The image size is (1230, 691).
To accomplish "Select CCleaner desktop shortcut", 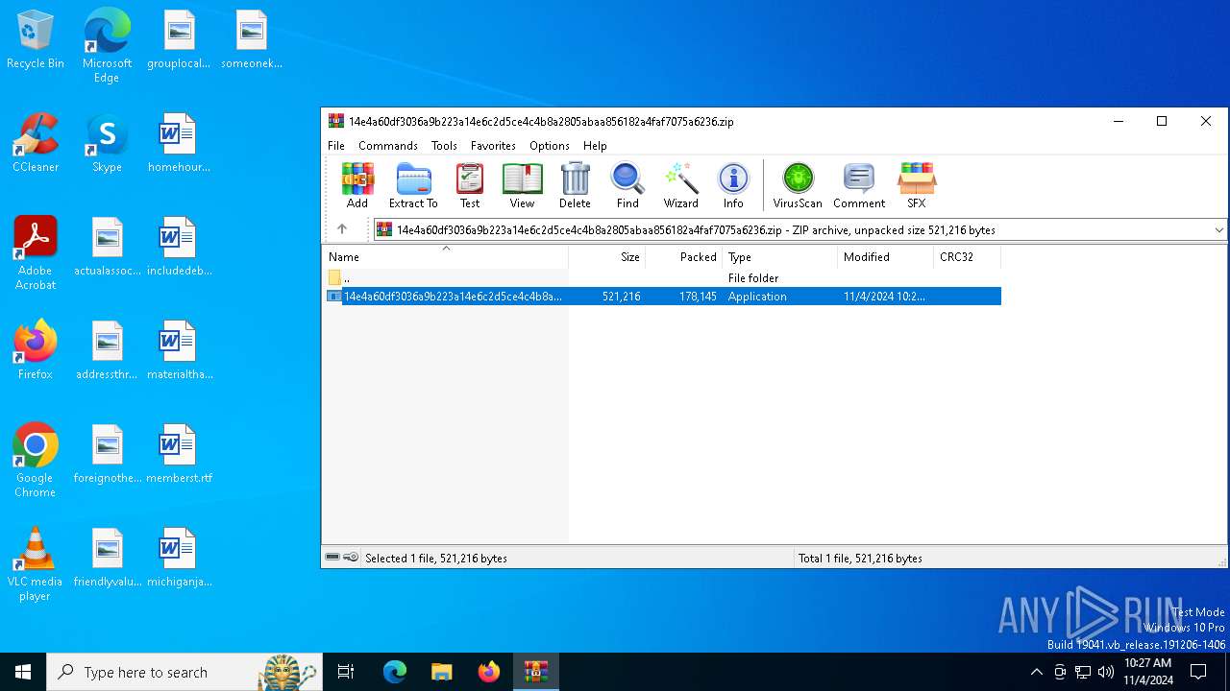I will pyautogui.click(x=36, y=143).
